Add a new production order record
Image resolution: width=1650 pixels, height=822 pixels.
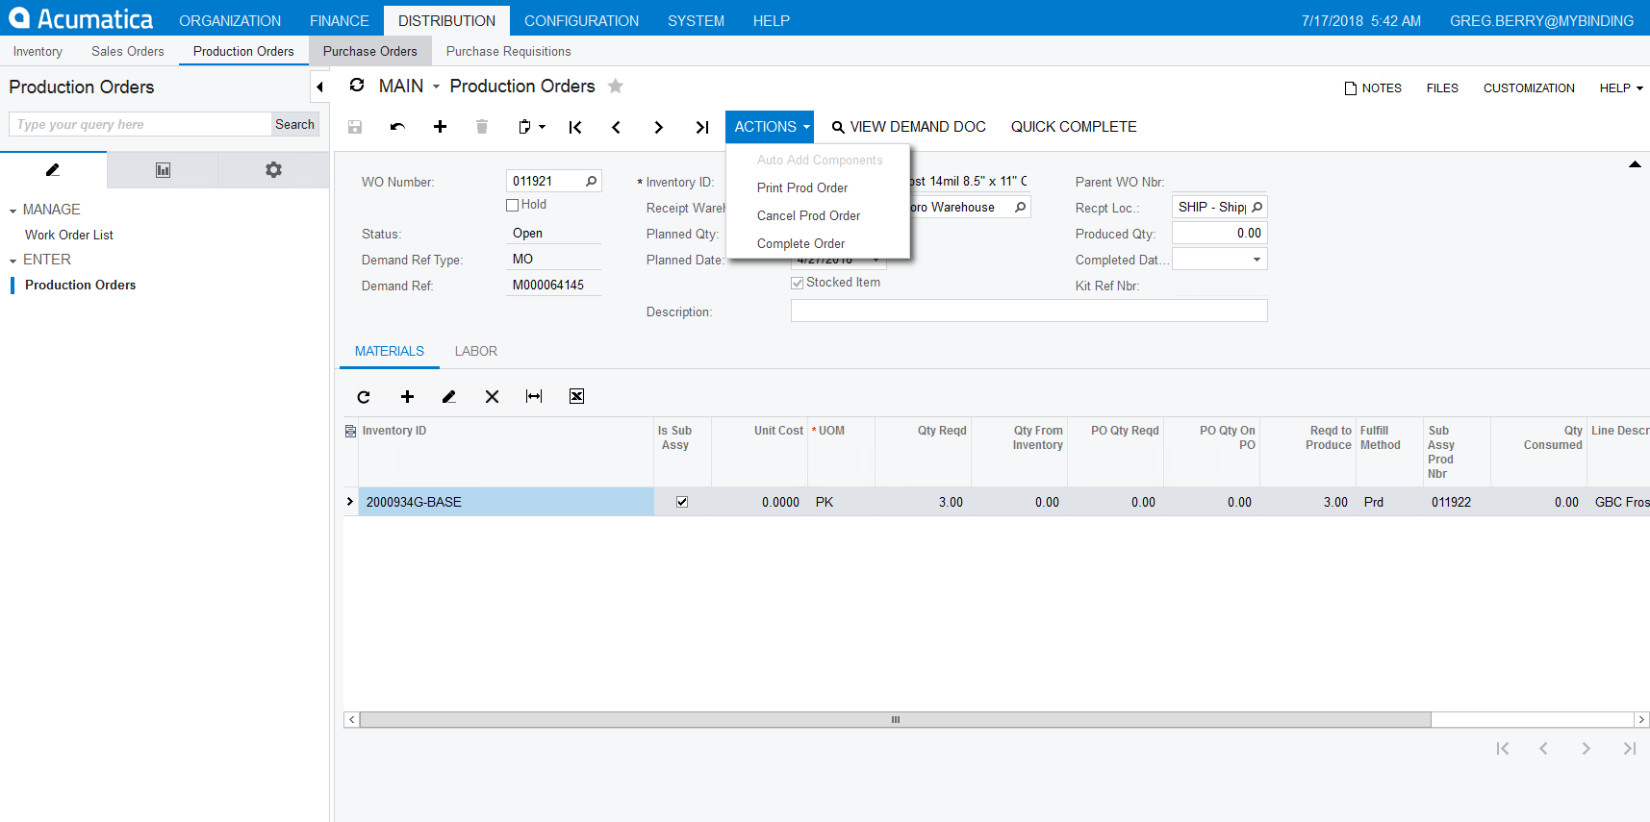pyautogui.click(x=440, y=127)
